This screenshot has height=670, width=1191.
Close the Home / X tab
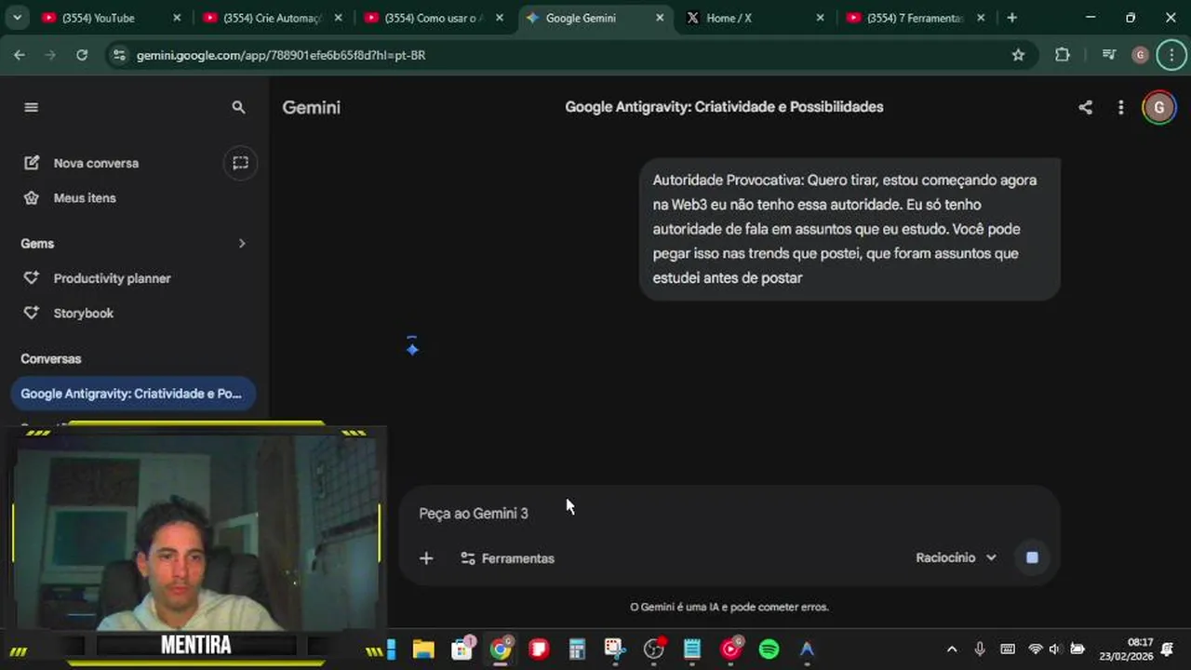[x=820, y=18]
